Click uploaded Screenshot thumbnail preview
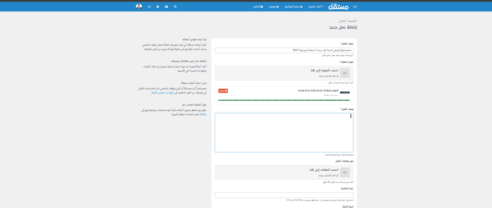Viewport: 492px width, 208px height. [345, 92]
